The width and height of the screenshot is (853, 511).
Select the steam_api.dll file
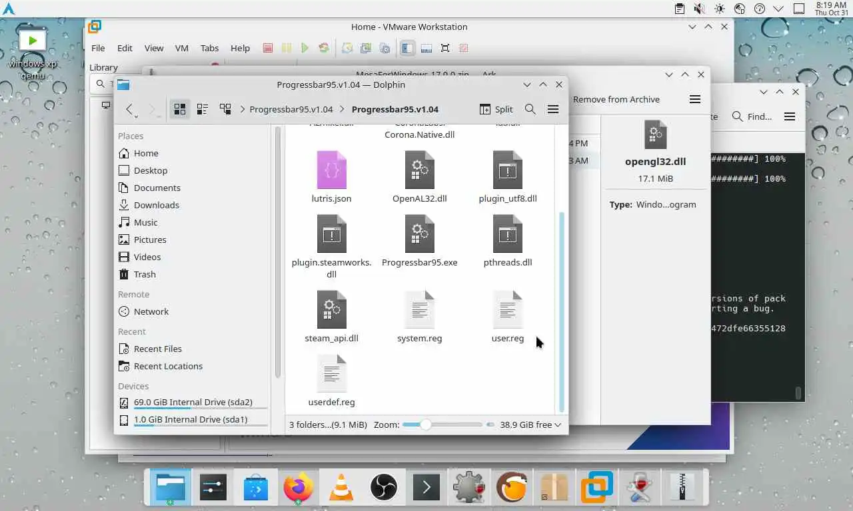pos(331,316)
